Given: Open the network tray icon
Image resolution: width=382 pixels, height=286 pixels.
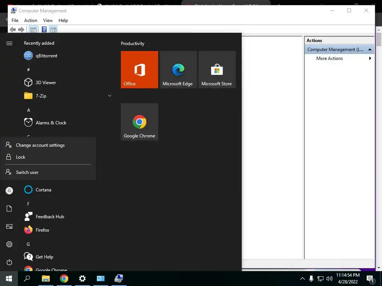Looking at the screenshot, I should pyautogui.click(x=320, y=279).
